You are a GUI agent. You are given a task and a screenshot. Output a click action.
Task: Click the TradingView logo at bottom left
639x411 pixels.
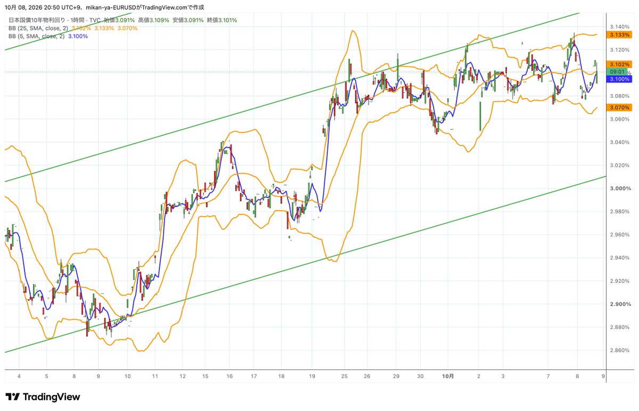click(x=43, y=397)
